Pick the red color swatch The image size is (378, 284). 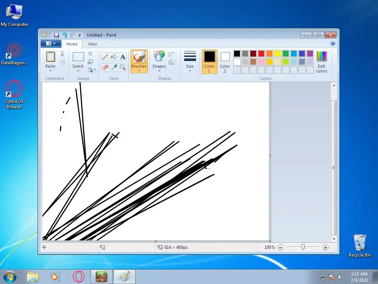[x=261, y=54]
